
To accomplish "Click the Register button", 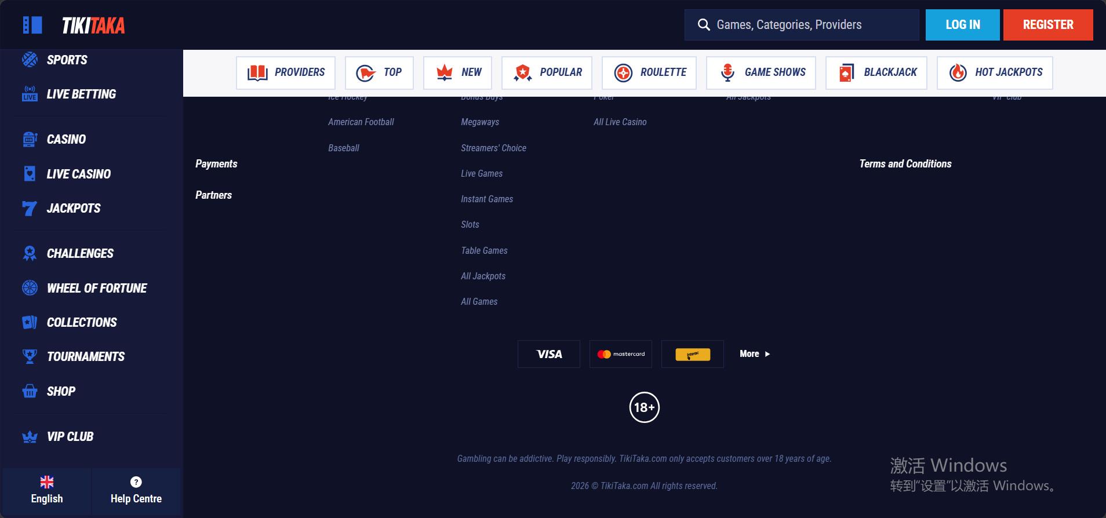I will pos(1048,25).
